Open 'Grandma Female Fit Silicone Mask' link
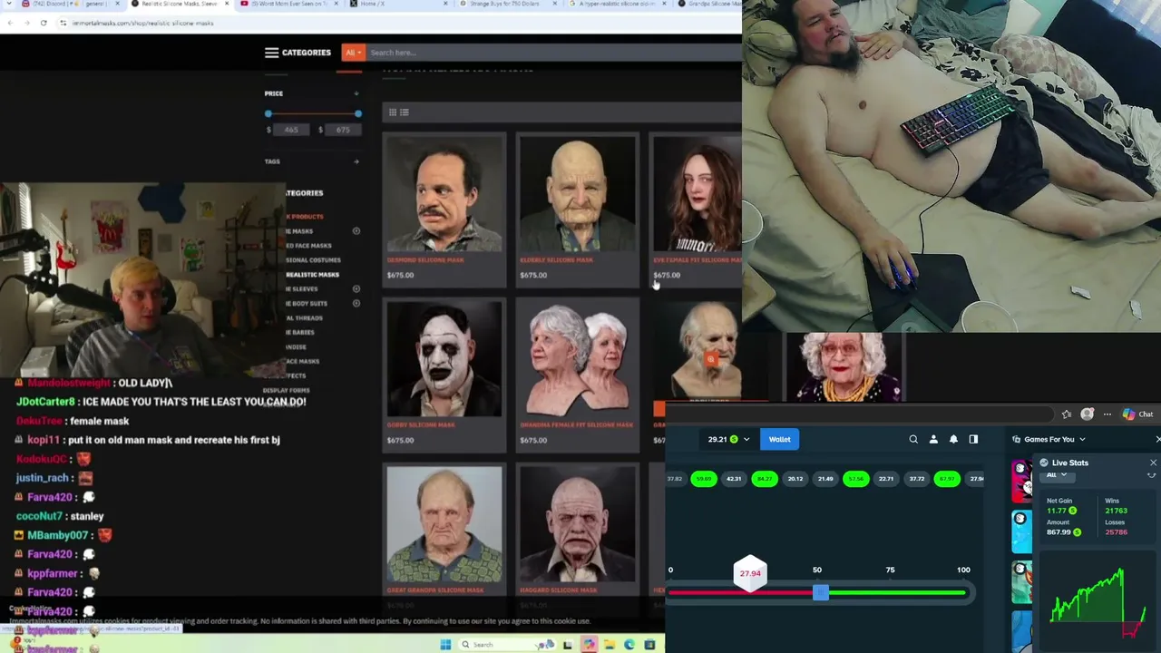Screen dimensions: 1161x653 (575, 424)
